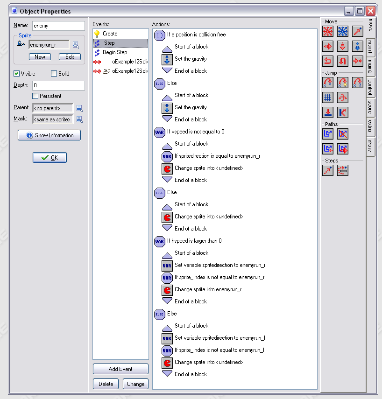The width and height of the screenshot is (382, 399).
Task: Click the Parent field showing <no parent>
Action: click(53, 108)
